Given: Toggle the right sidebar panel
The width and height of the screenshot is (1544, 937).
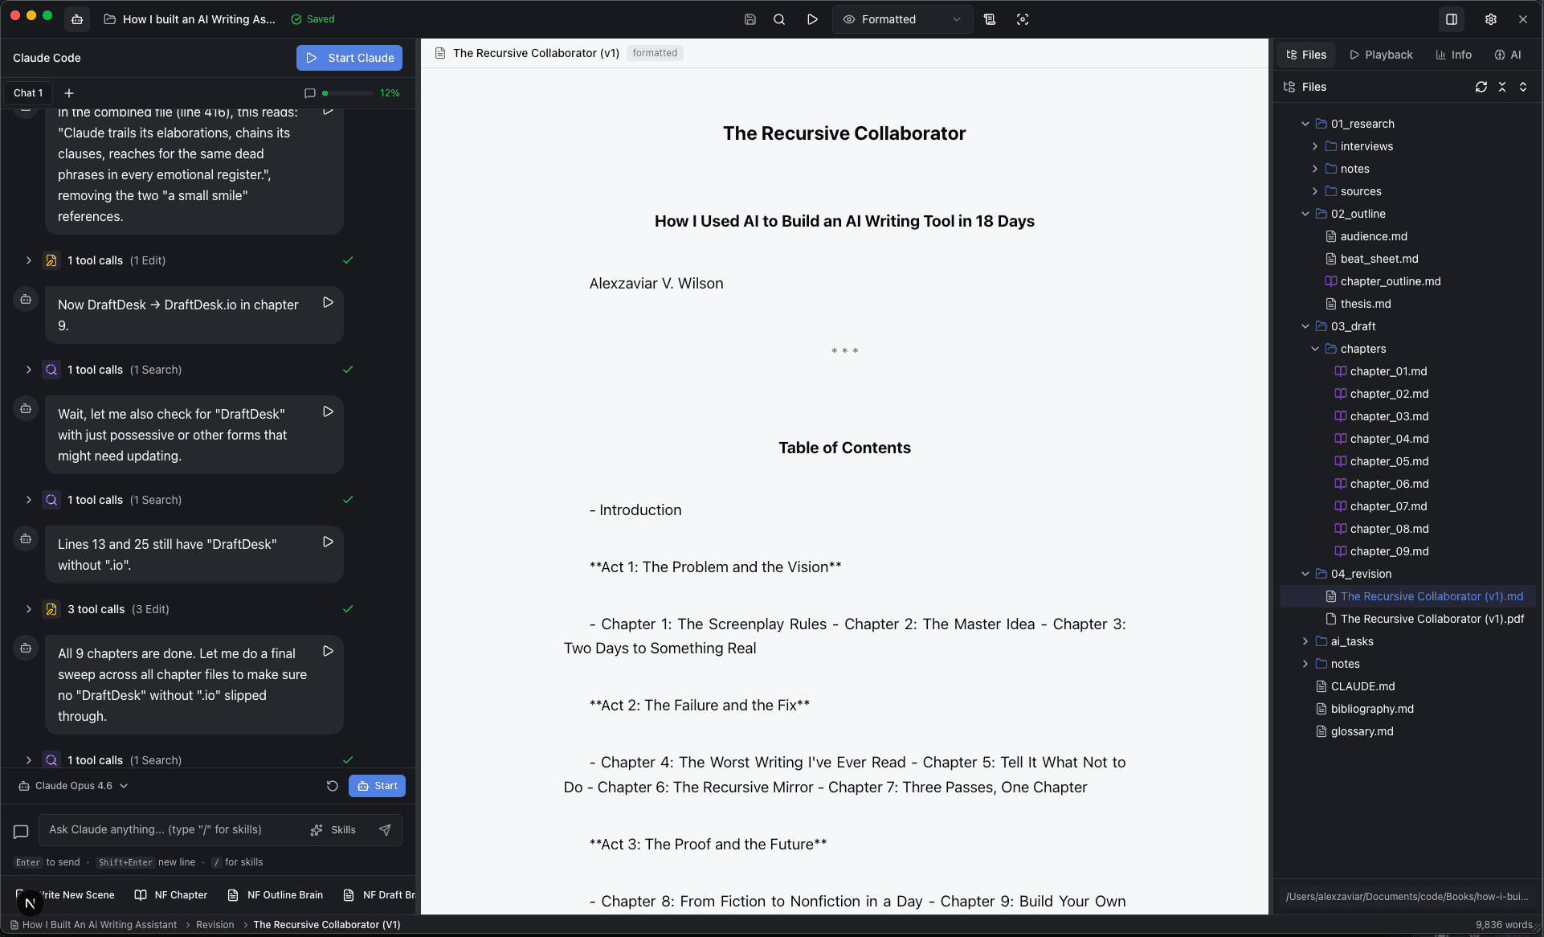Looking at the screenshot, I should (1450, 18).
